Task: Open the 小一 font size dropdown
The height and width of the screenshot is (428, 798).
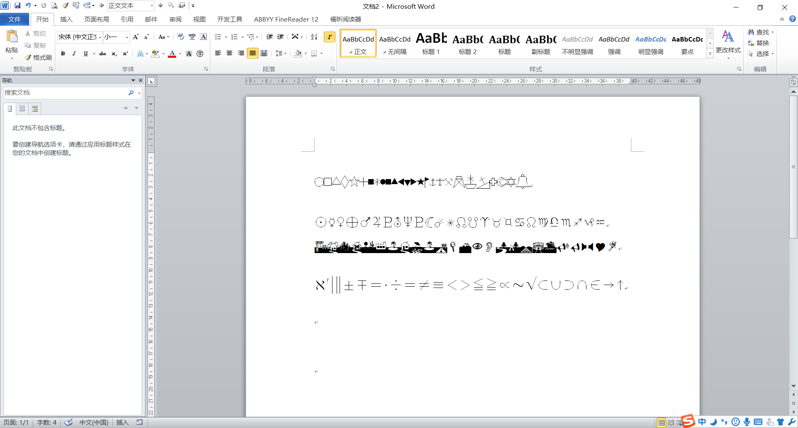Action: [127, 37]
